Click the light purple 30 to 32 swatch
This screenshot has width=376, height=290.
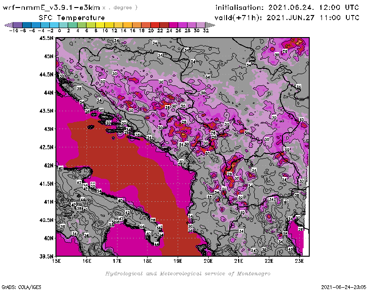click(201, 25)
